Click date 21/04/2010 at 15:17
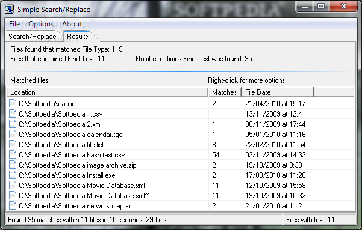 pyautogui.click(x=275, y=104)
